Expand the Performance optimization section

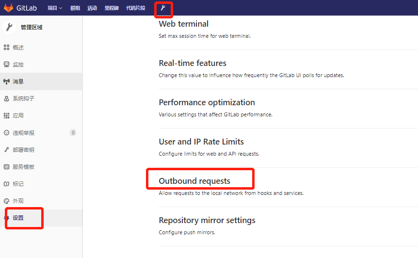pos(207,102)
